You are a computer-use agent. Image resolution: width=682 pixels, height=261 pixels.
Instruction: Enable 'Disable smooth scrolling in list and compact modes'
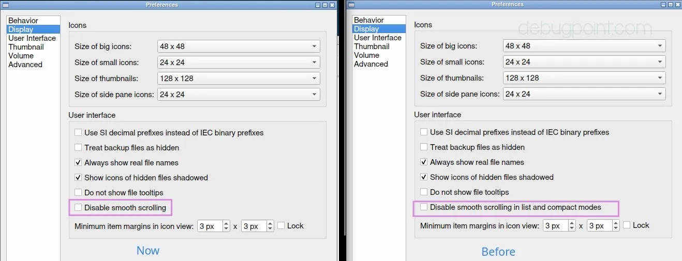point(424,207)
